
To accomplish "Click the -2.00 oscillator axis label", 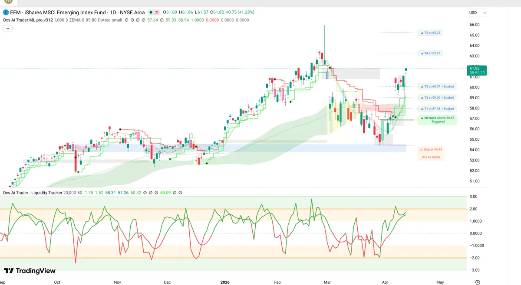I will click(x=474, y=258).
